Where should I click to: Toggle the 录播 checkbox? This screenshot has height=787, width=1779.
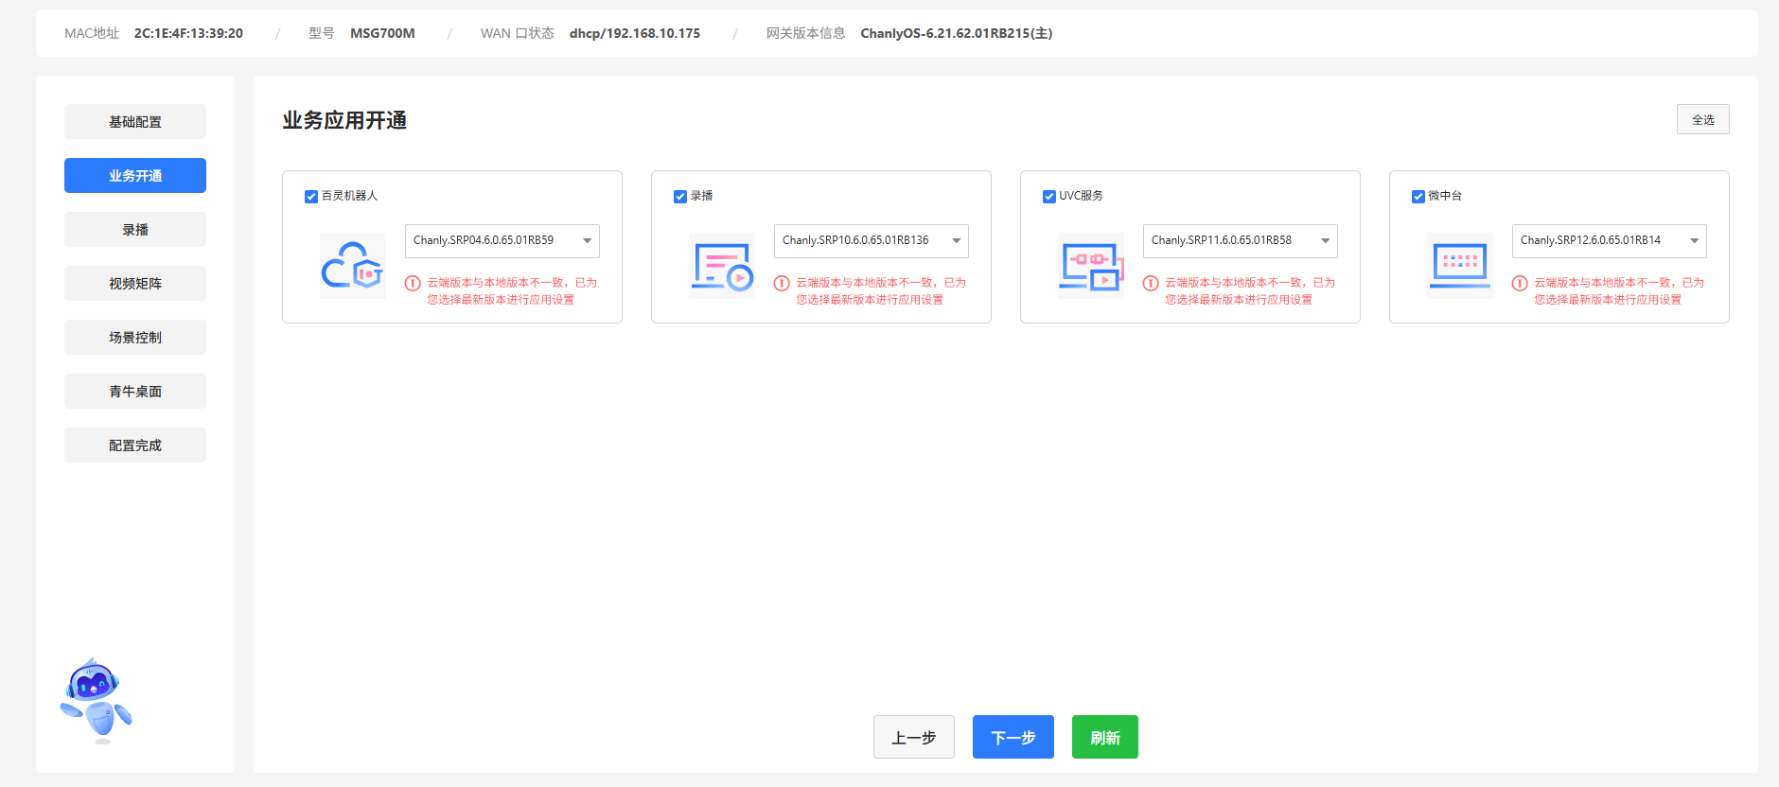coord(680,197)
